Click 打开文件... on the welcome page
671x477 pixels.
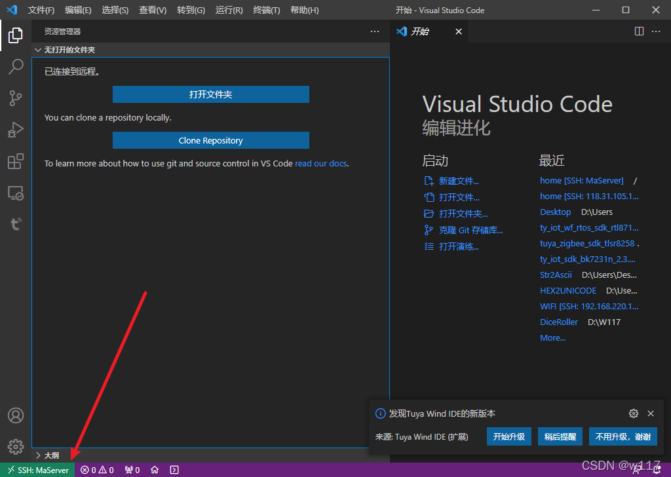point(459,197)
